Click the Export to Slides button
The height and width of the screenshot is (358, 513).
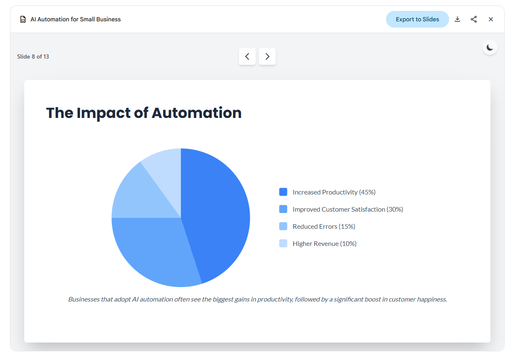click(417, 19)
